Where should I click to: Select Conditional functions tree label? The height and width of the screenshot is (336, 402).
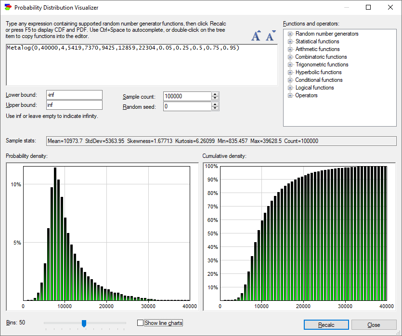point(319,80)
